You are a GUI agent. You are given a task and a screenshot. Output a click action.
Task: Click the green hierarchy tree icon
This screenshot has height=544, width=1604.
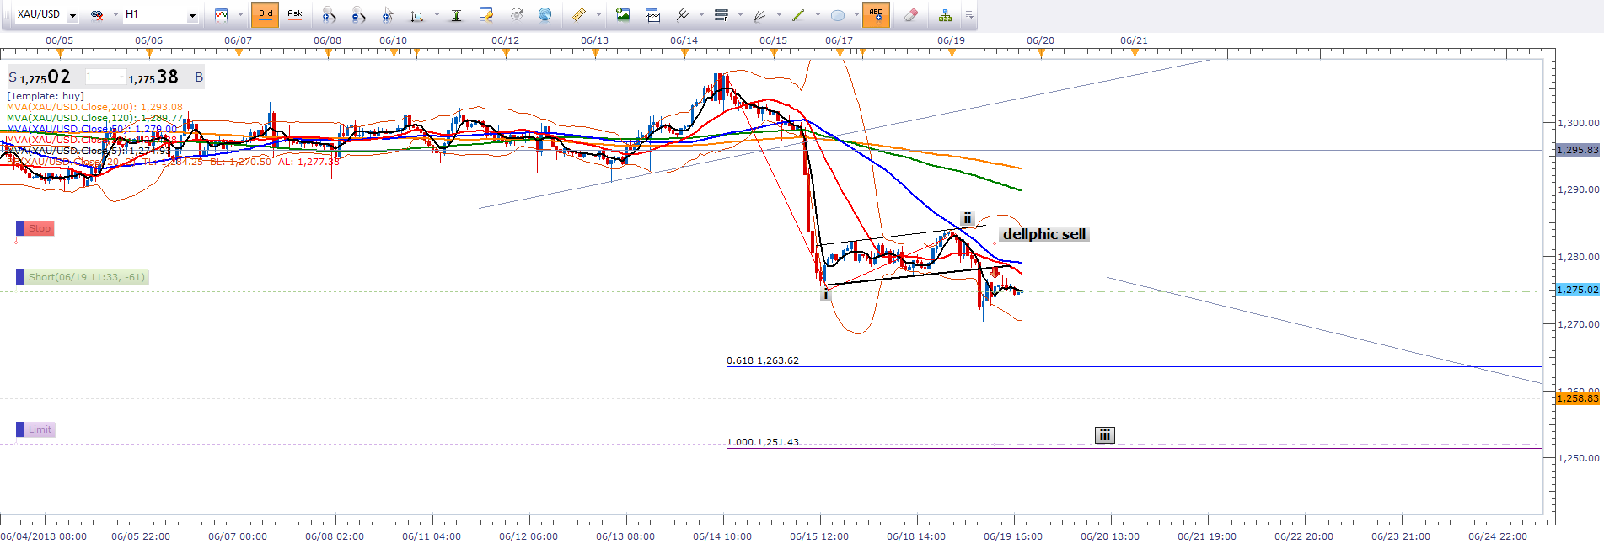pyautogui.click(x=945, y=14)
